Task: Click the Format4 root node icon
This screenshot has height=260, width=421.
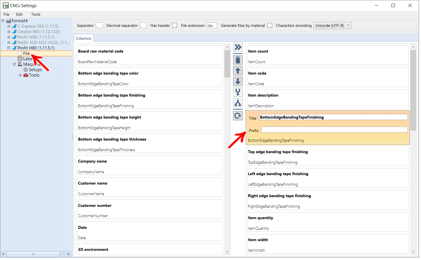Action: 9,21
